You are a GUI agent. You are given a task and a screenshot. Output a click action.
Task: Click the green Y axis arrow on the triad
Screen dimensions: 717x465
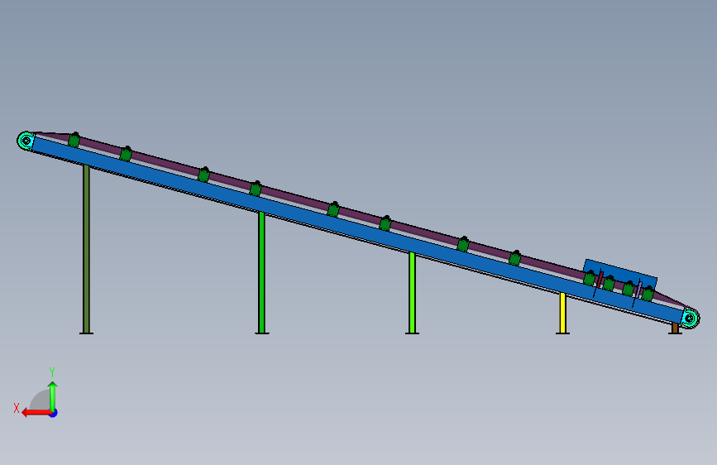click(53, 396)
